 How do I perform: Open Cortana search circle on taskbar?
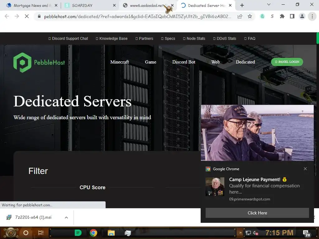pyautogui.click(x=26, y=233)
